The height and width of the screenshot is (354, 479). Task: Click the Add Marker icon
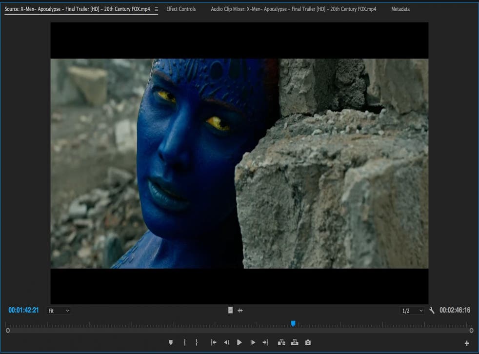pos(171,342)
